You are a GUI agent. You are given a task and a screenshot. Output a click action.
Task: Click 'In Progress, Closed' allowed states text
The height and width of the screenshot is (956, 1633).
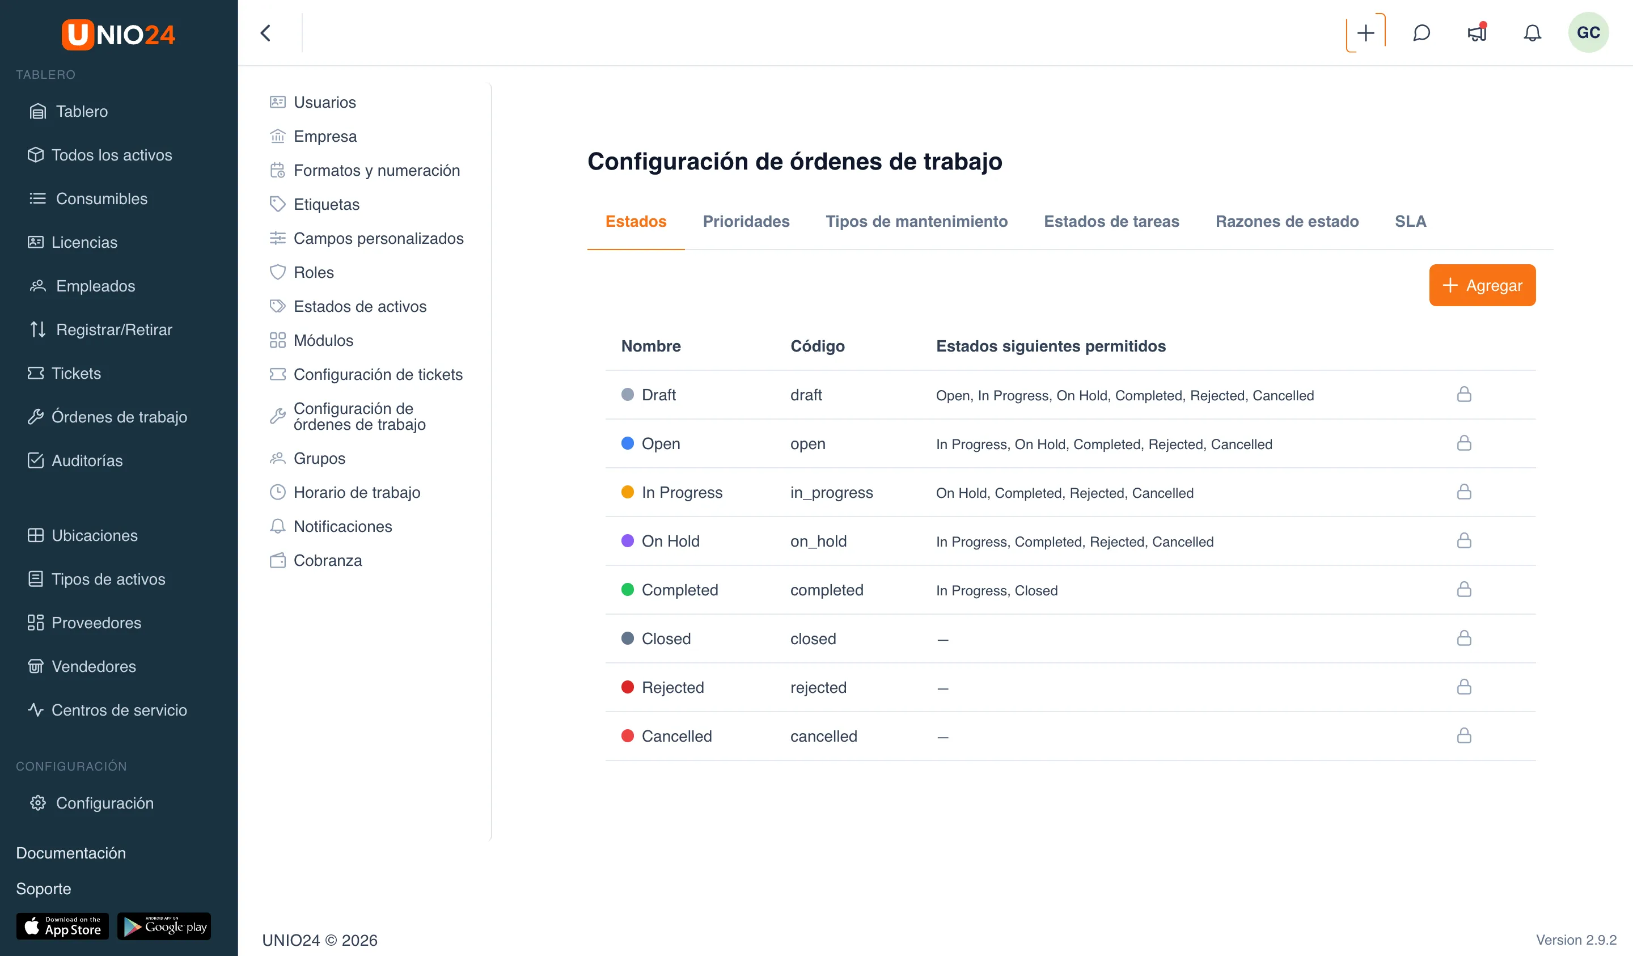coord(997,590)
